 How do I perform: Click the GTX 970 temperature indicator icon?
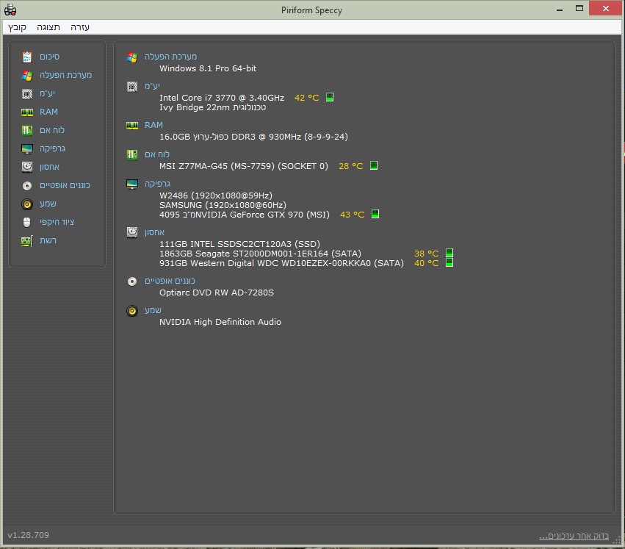coord(375,215)
